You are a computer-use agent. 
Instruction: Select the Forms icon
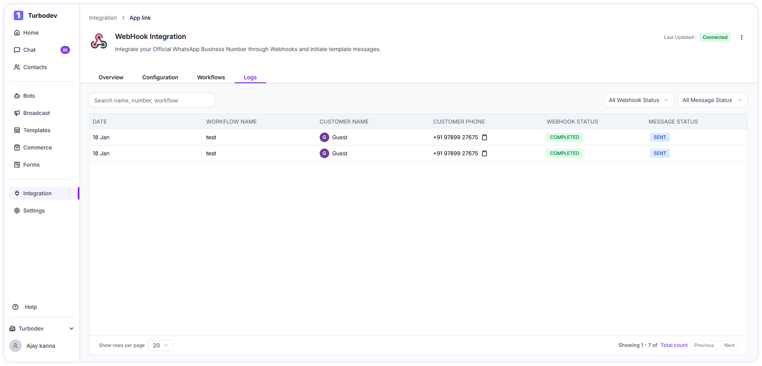[17, 165]
